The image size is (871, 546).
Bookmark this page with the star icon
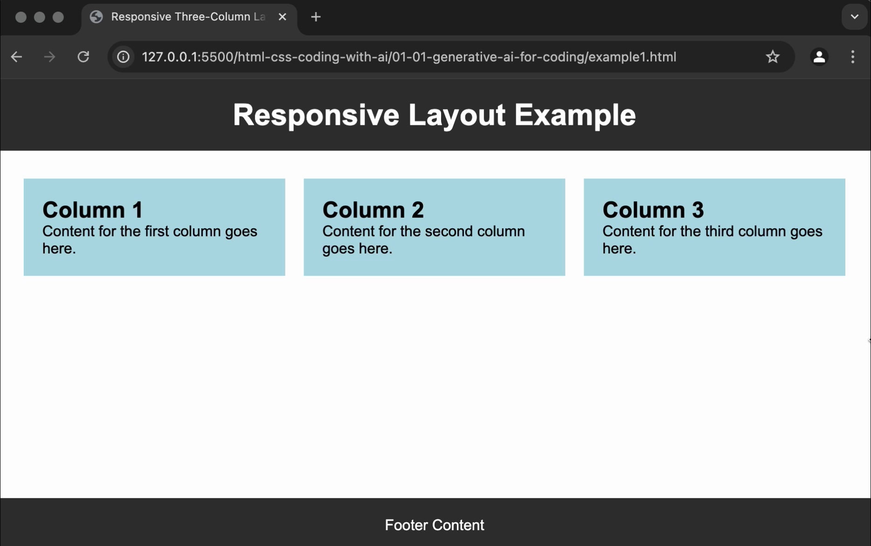point(773,57)
